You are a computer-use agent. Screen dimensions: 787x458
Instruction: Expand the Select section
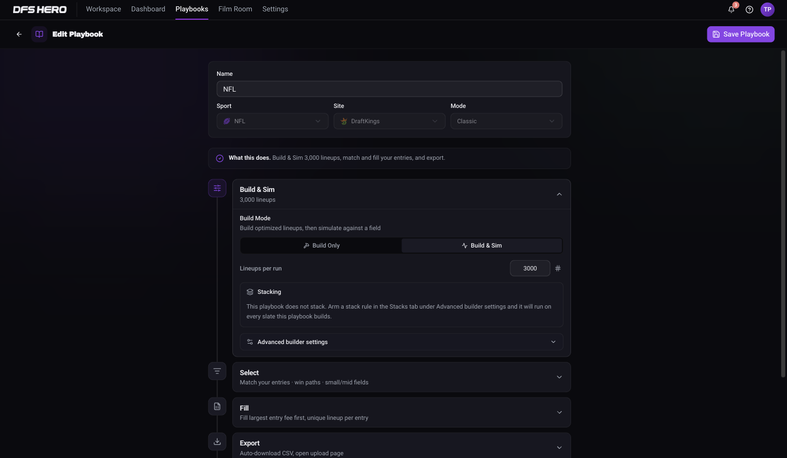(x=559, y=377)
